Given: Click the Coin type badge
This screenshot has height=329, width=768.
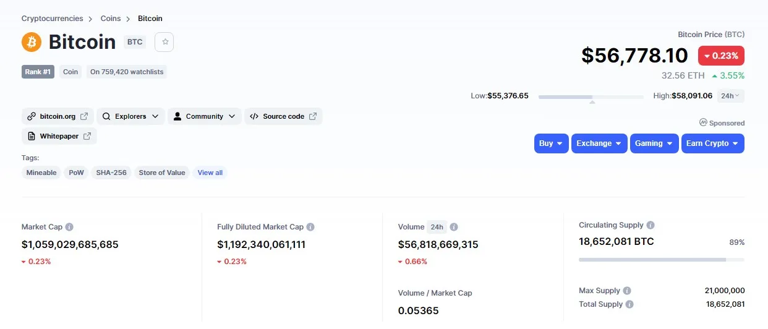Looking at the screenshot, I should click(70, 72).
